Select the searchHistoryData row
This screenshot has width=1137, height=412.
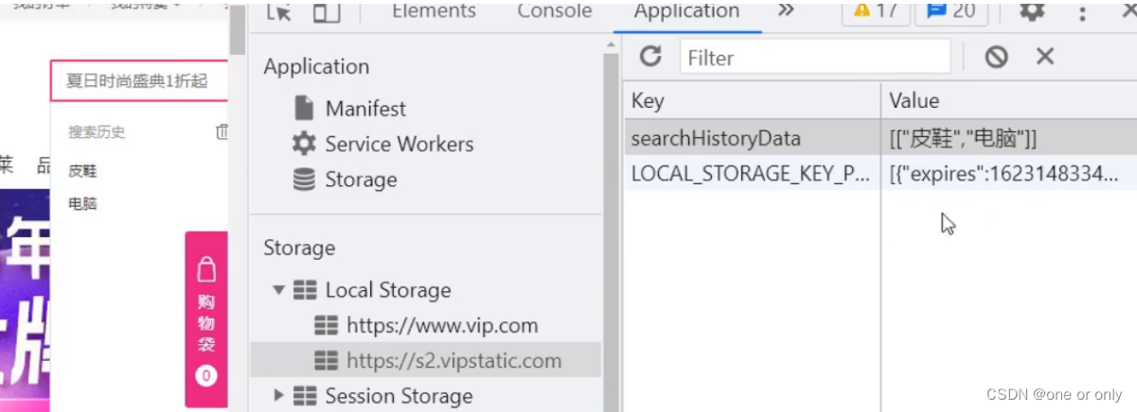tap(716, 138)
